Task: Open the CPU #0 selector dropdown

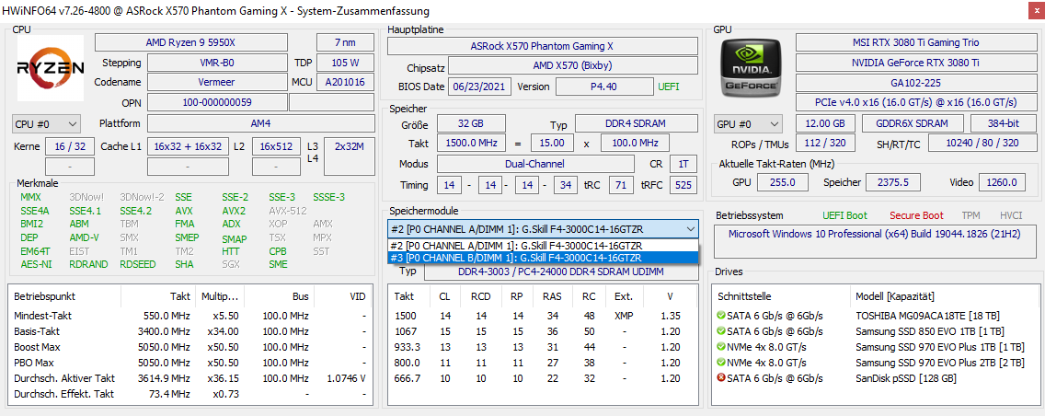Action: pyautogui.click(x=46, y=124)
